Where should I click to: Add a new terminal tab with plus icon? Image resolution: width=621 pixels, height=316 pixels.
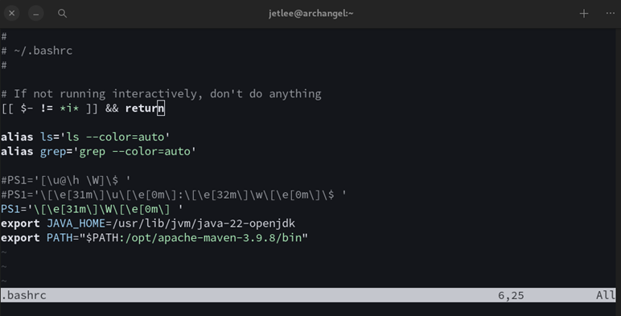[x=584, y=14]
